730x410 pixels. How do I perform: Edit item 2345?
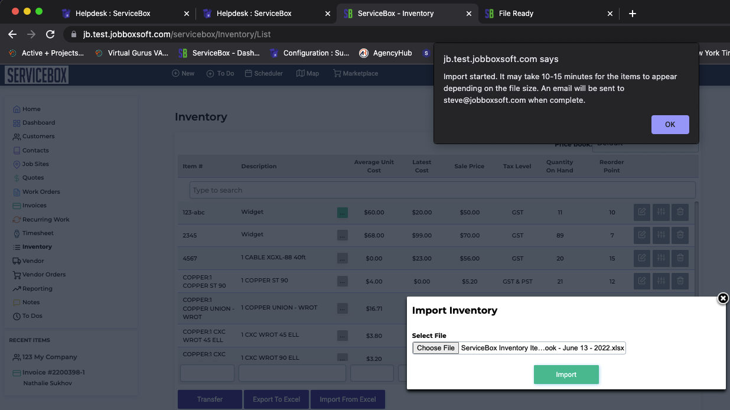tap(641, 235)
